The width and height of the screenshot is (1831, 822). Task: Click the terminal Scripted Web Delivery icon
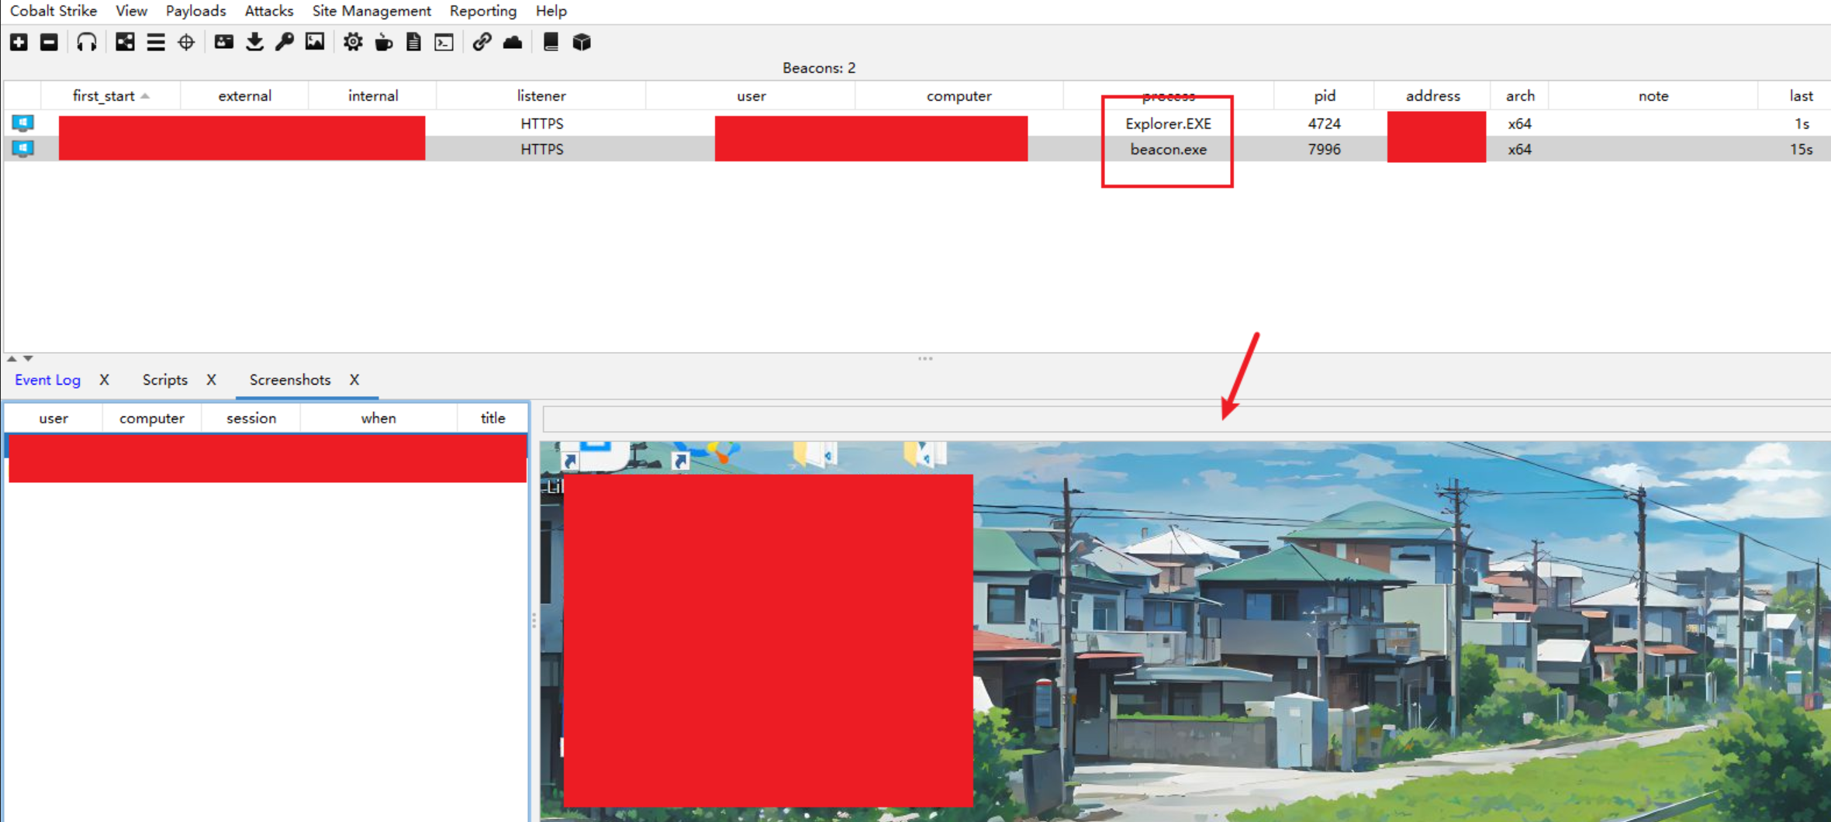[444, 42]
